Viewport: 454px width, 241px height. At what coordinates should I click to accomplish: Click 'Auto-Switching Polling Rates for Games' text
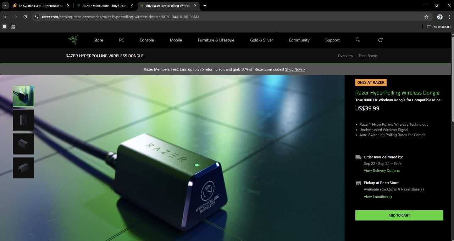(392, 135)
